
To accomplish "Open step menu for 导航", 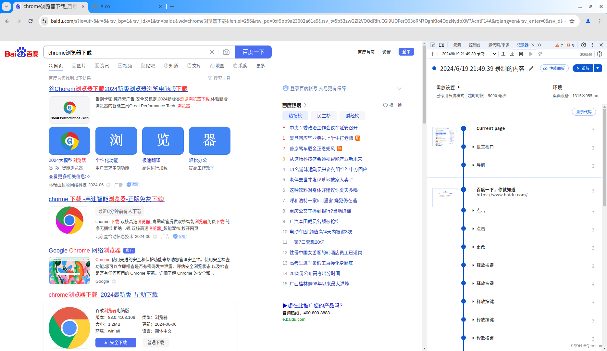I will (593, 166).
